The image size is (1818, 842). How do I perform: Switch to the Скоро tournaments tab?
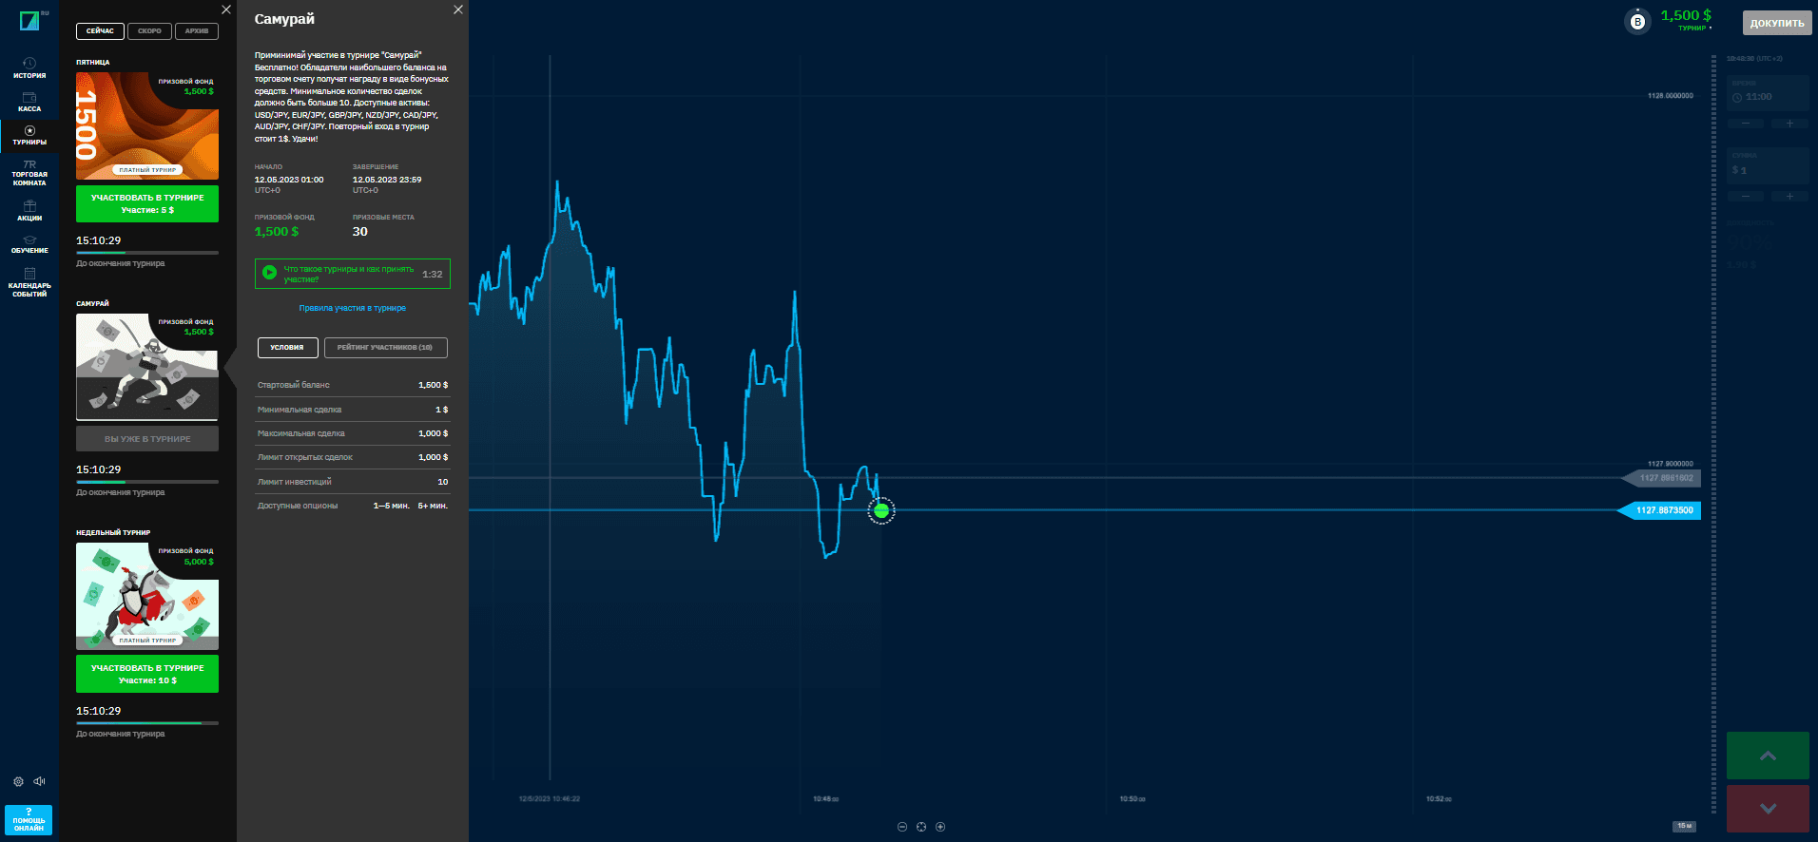149,31
